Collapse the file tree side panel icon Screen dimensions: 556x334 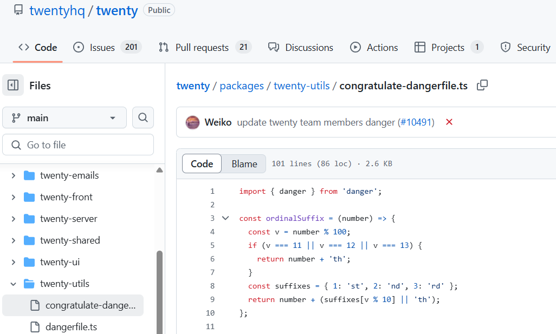pos(13,86)
